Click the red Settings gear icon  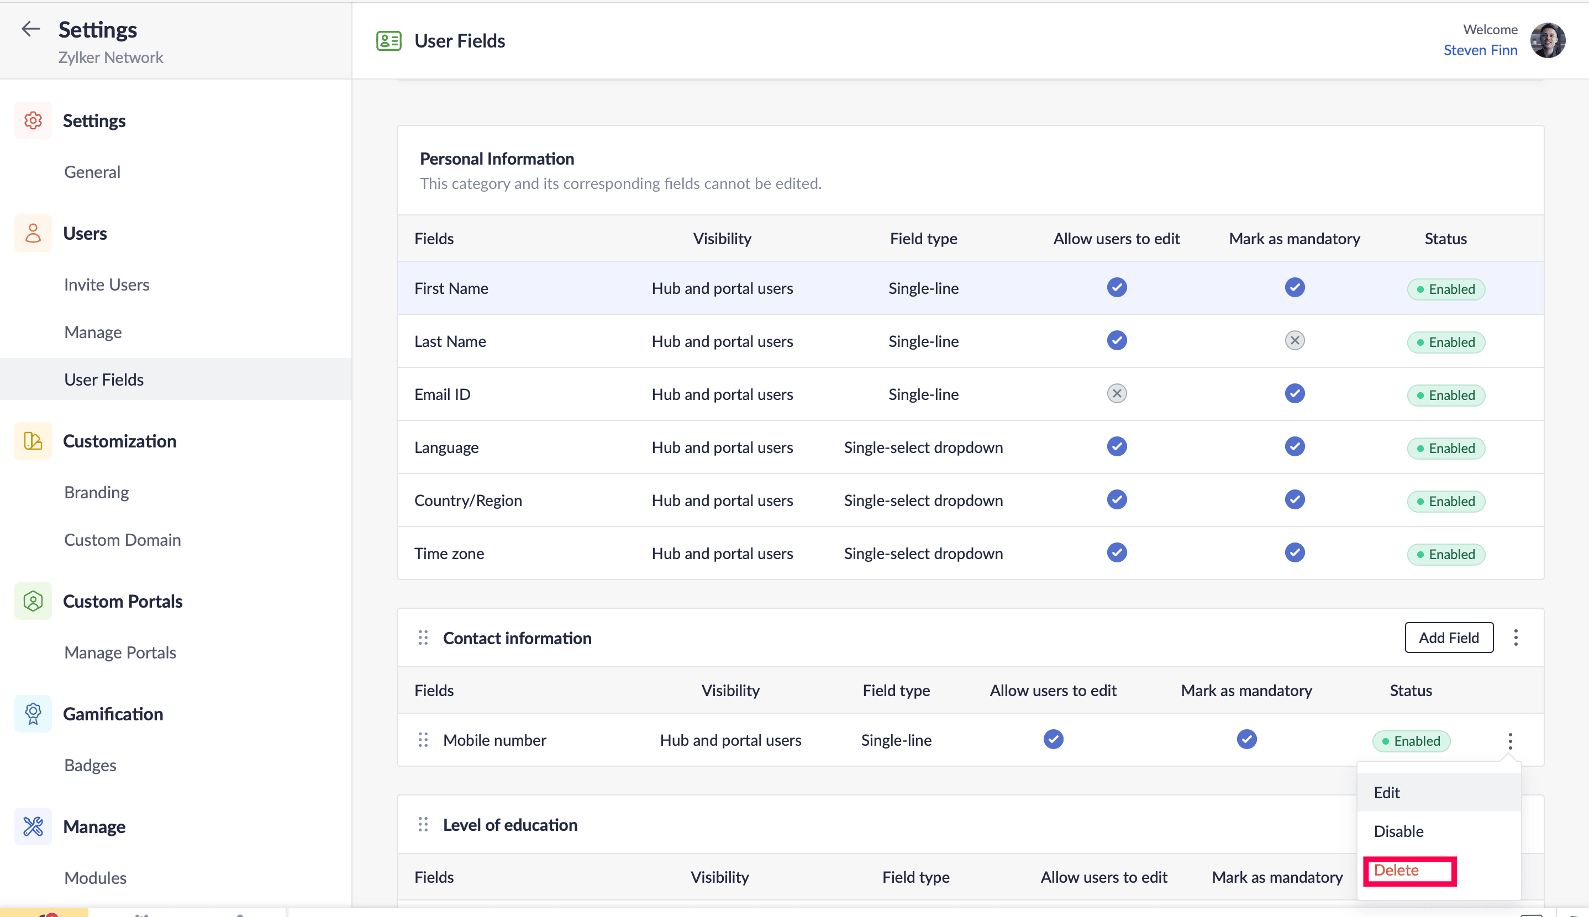tap(33, 120)
